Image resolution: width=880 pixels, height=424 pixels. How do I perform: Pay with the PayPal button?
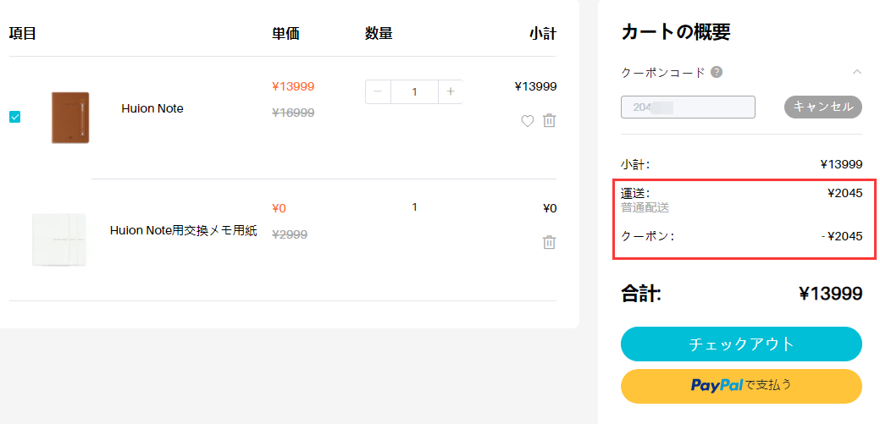pos(741,386)
